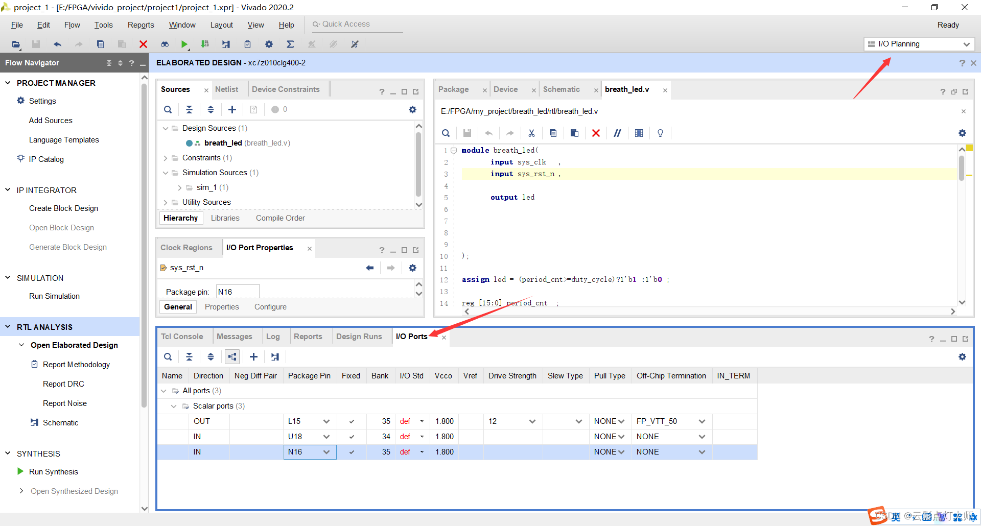
Task: Switch to the Clock Regions tab
Action: (186, 248)
